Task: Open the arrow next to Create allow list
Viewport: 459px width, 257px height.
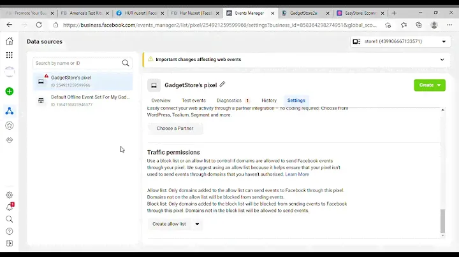Action: [x=197, y=224]
